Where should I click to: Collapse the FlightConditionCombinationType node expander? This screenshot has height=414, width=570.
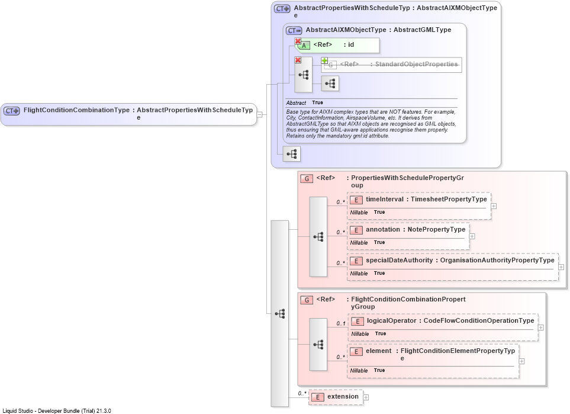[x=260, y=114]
